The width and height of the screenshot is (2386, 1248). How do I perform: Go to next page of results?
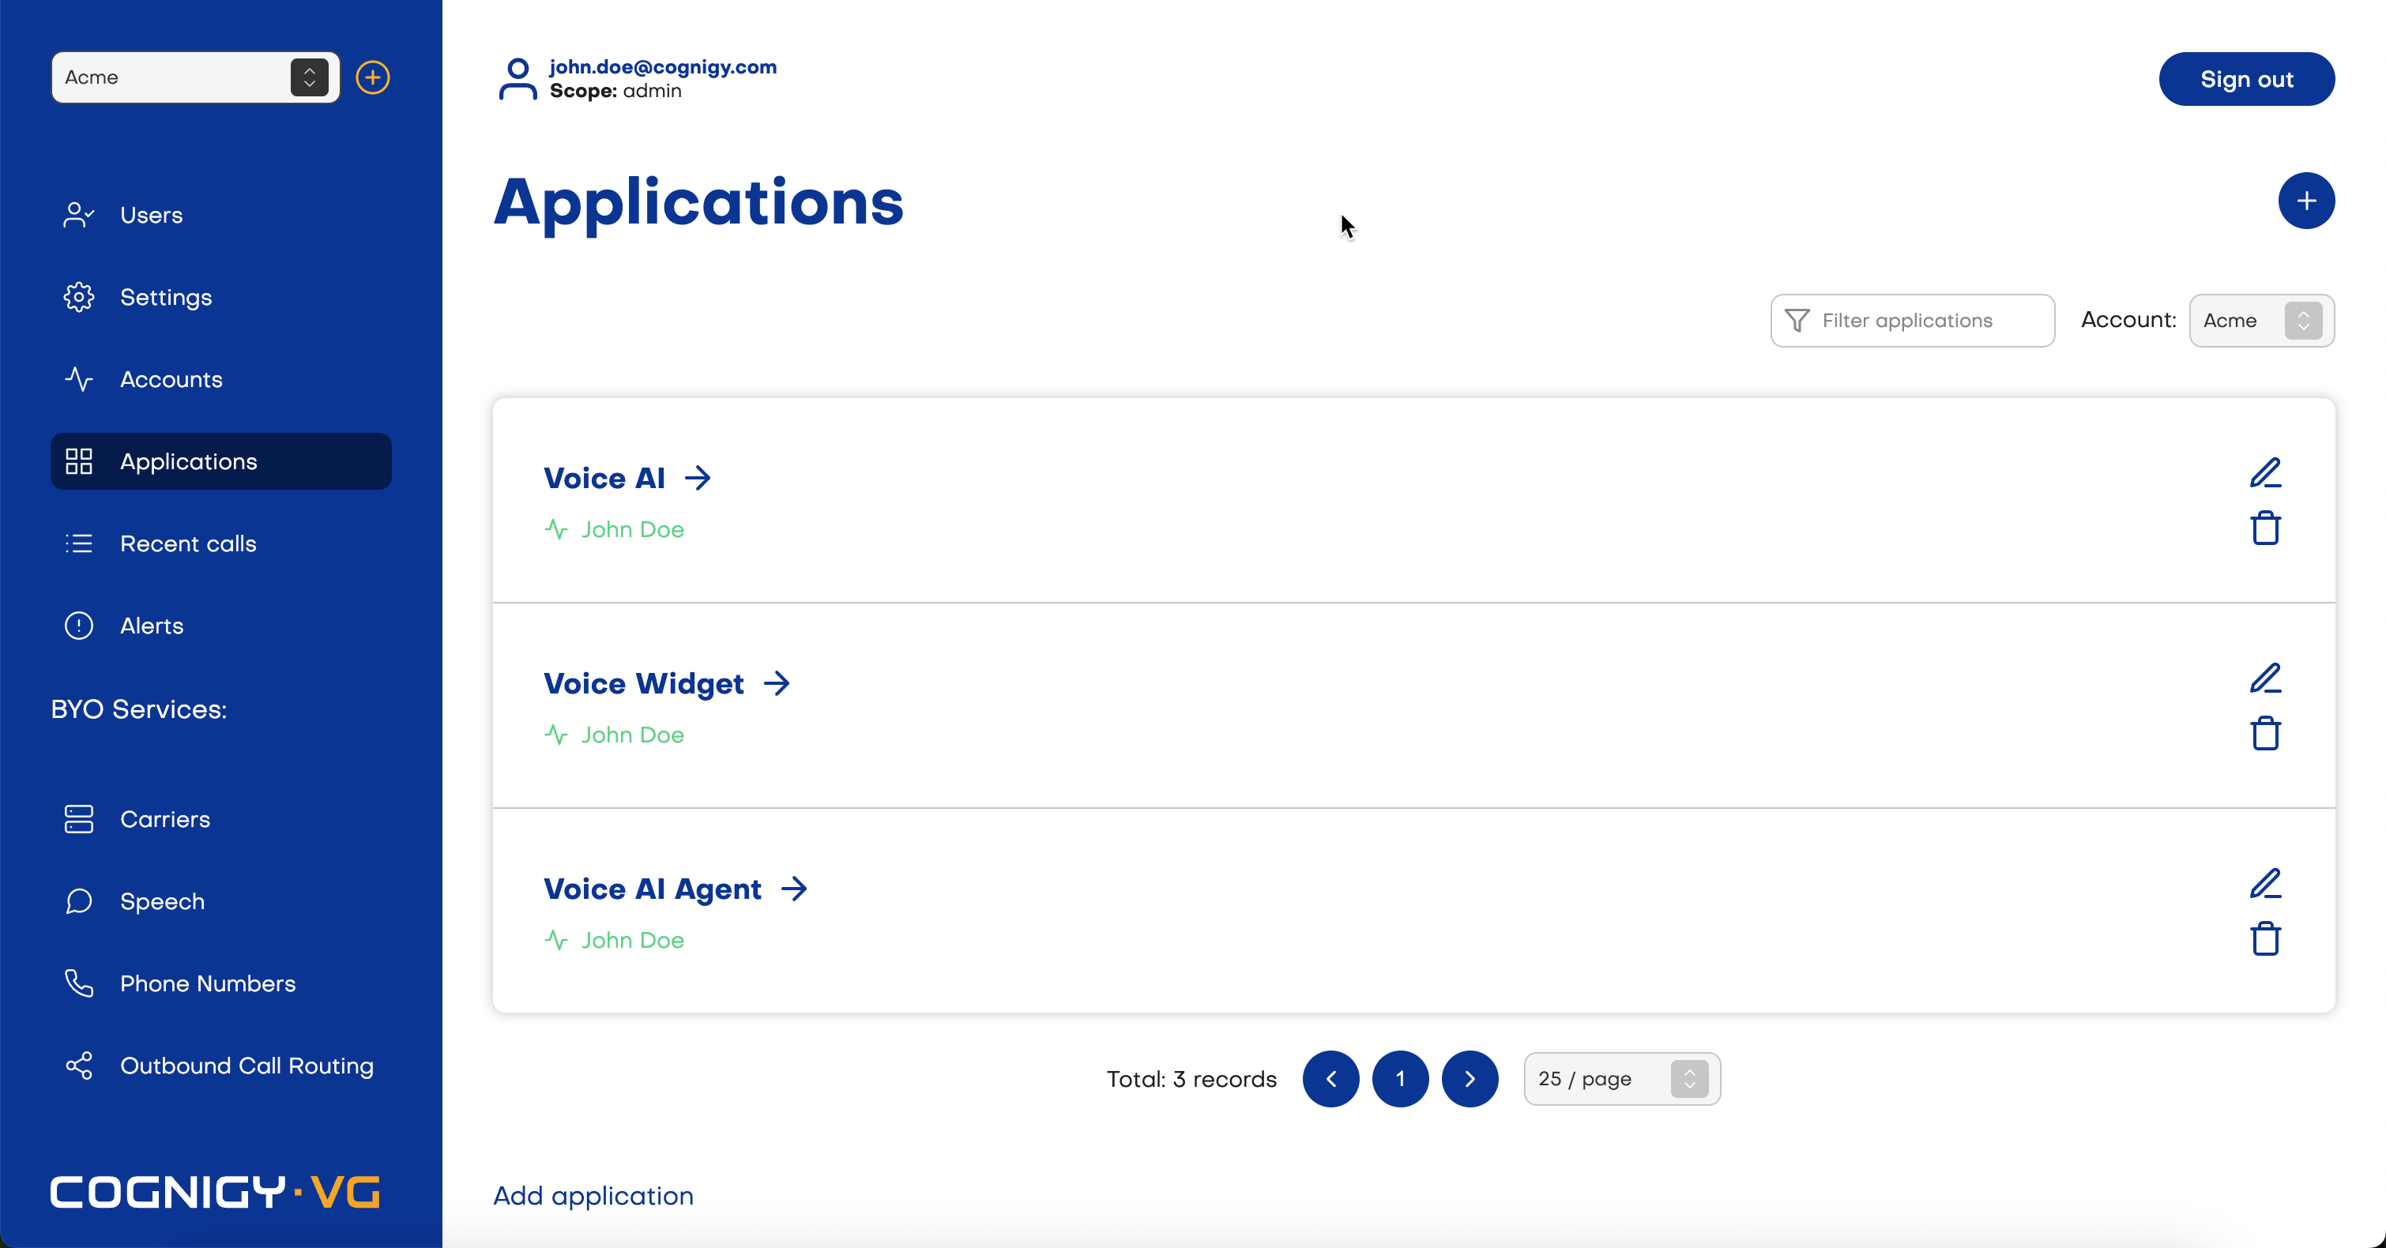pos(1470,1079)
